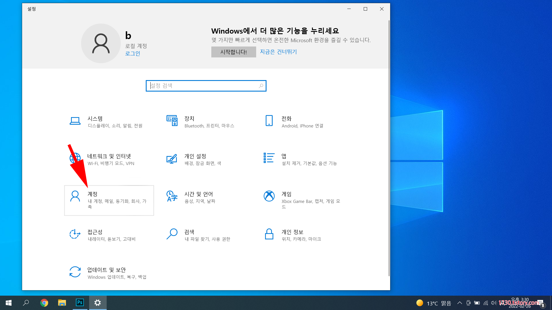
Task: Open the System (시스템) laptop icon
Action: [75, 121]
